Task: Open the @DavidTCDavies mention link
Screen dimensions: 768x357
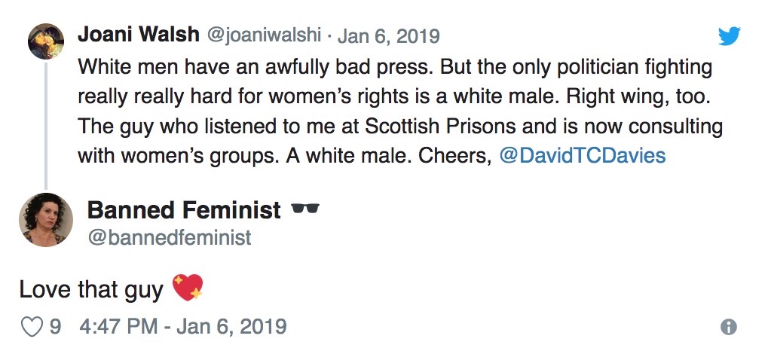Action: coord(583,155)
